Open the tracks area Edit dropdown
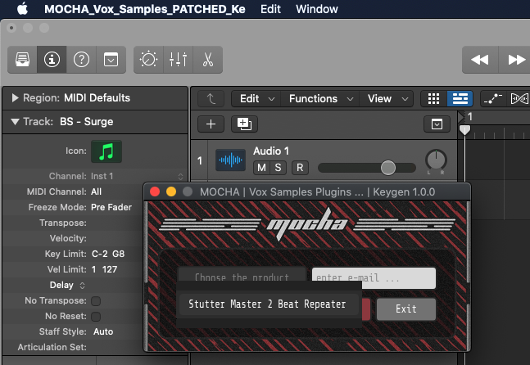The width and height of the screenshot is (530, 365). click(256, 98)
